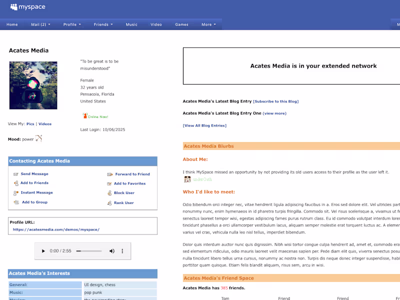Click View All Blog Entries
400x300 pixels.
(x=204, y=125)
